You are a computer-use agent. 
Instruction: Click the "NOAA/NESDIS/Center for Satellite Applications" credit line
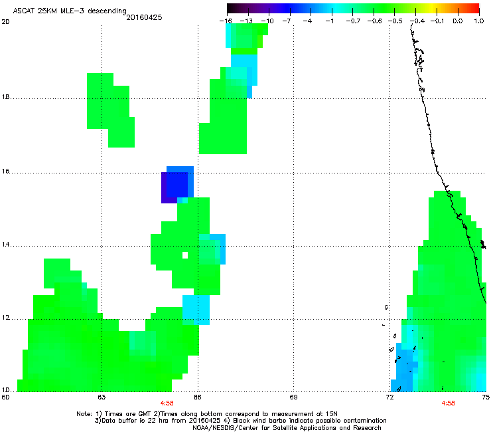(x=287, y=427)
